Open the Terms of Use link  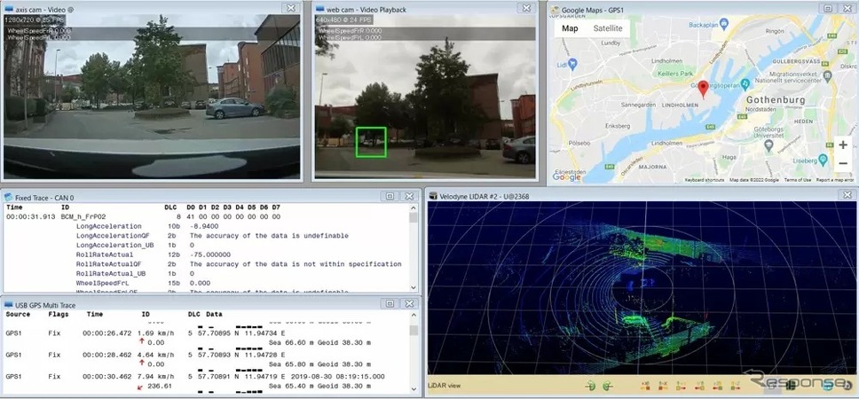click(797, 179)
